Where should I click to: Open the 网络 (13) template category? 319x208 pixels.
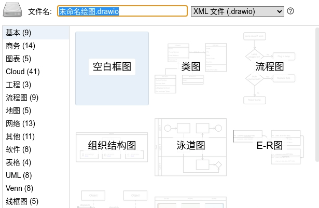36,123
